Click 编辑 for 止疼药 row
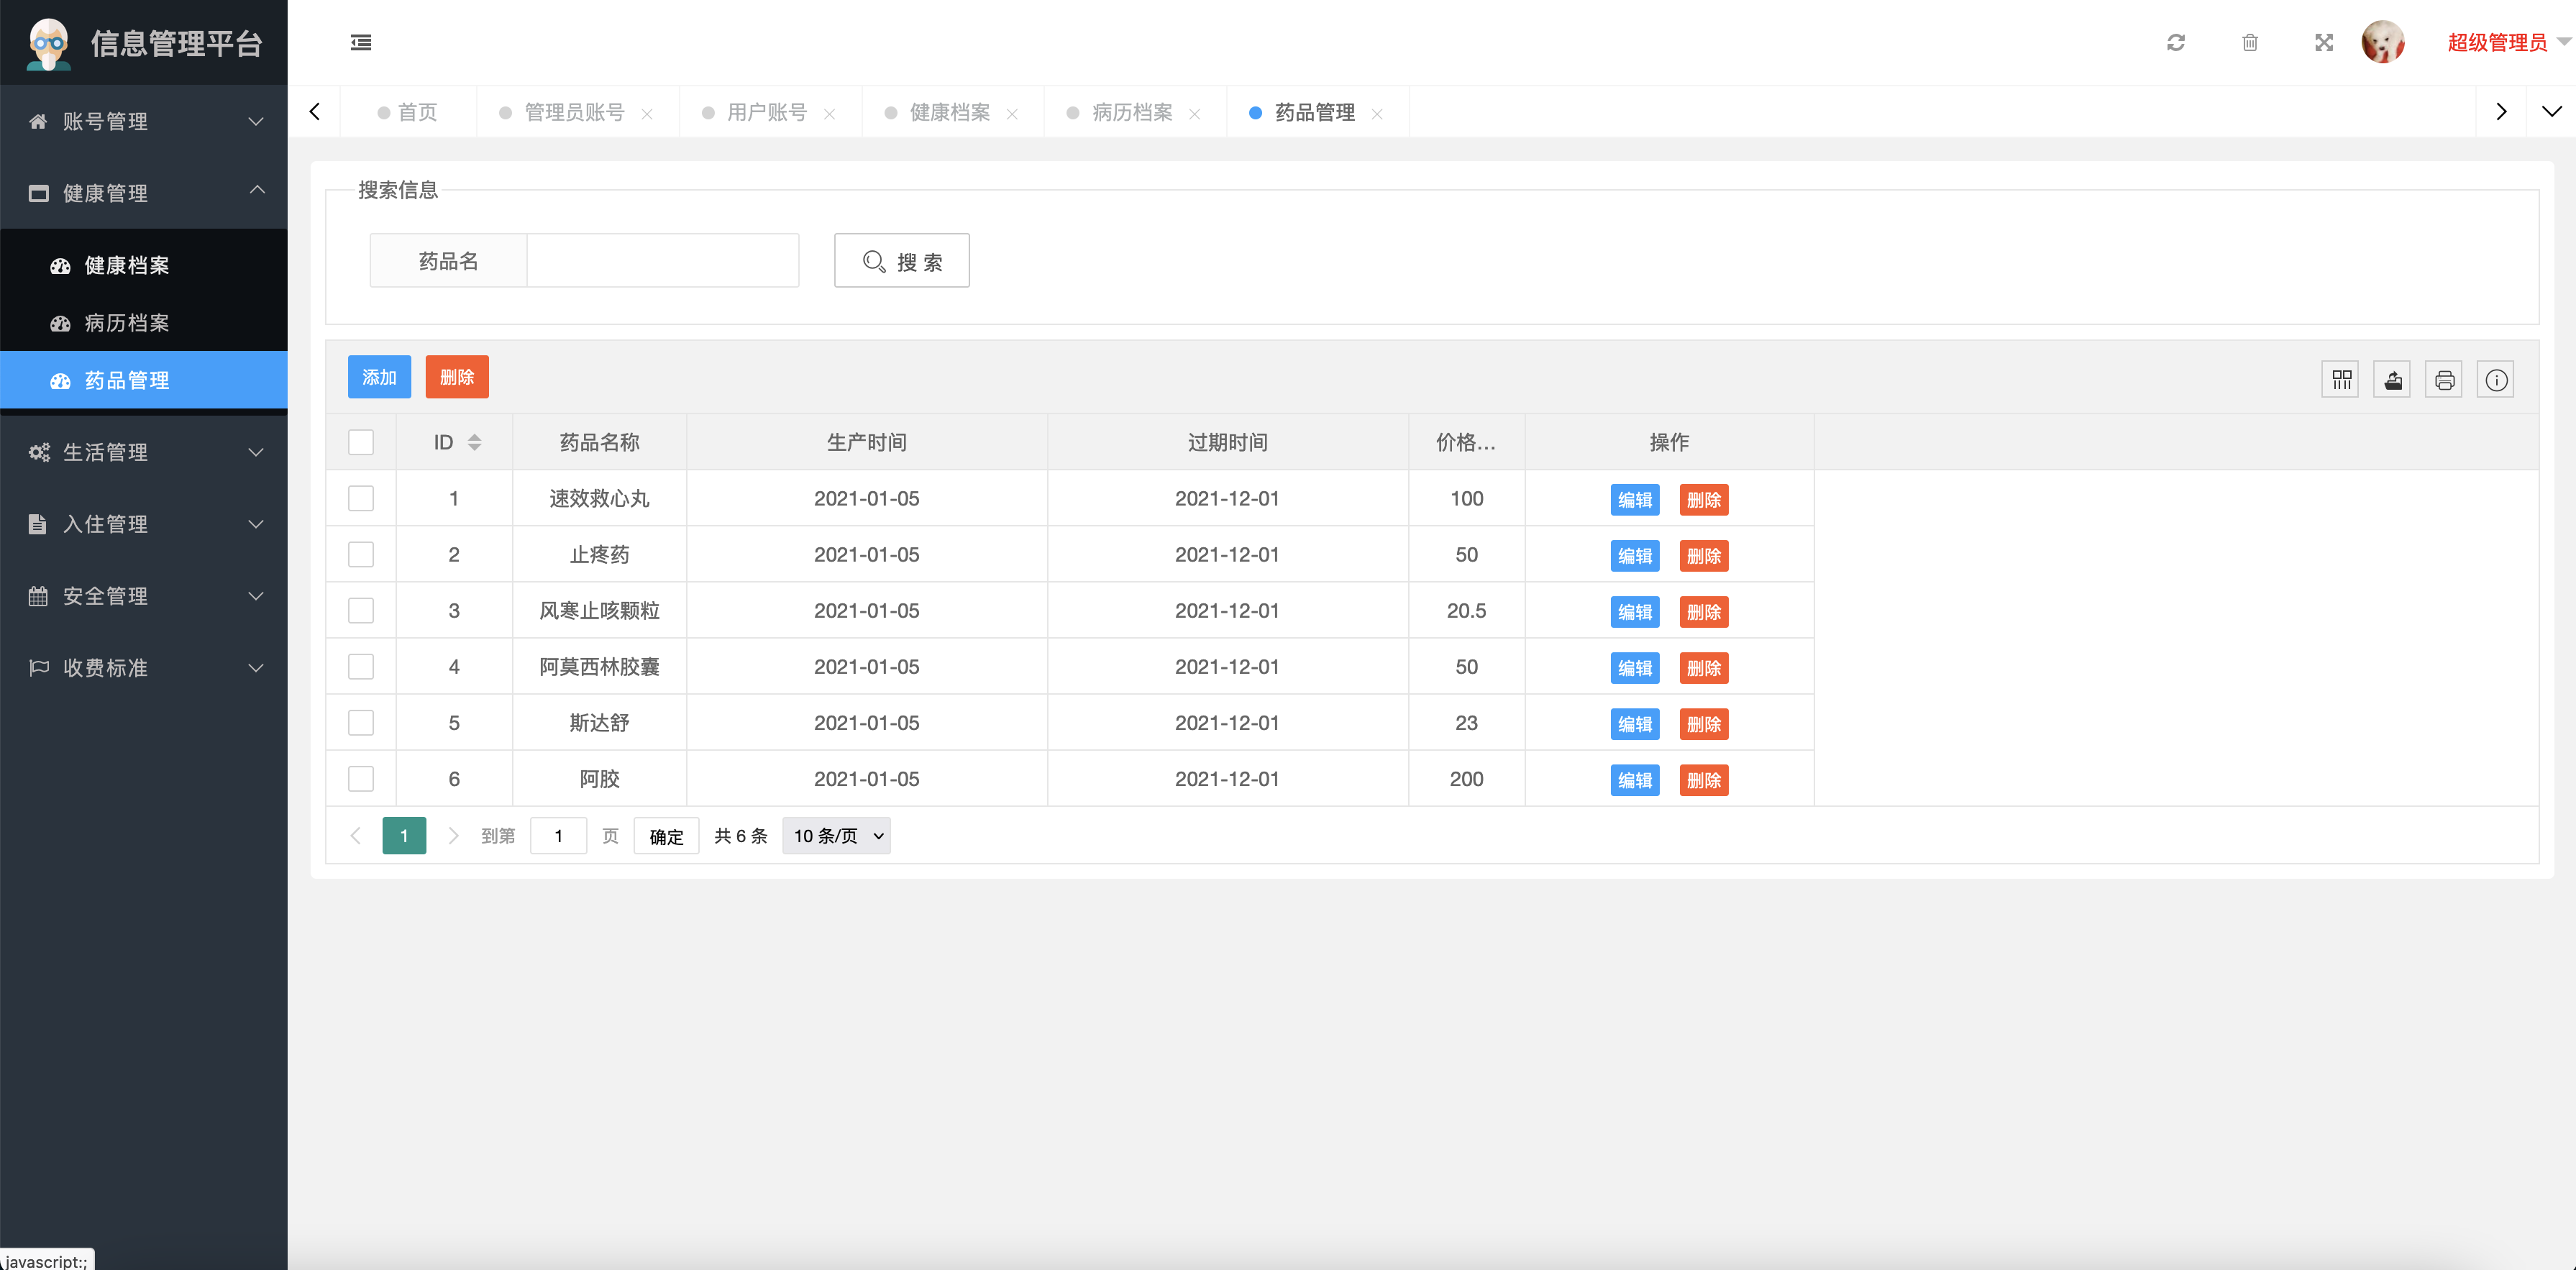 1634,555
